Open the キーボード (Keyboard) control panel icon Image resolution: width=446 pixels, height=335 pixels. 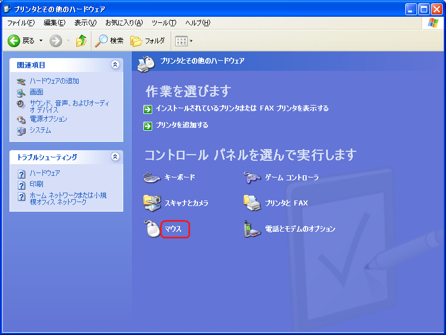[x=152, y=178]
